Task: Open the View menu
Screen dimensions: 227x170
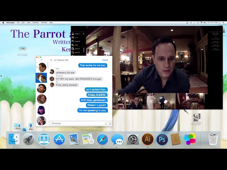Action: click(x=28, y=23)
